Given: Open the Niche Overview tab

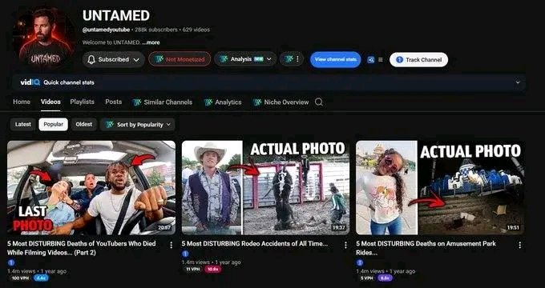Looking at the screenshot, I should [x=281, y=102].
